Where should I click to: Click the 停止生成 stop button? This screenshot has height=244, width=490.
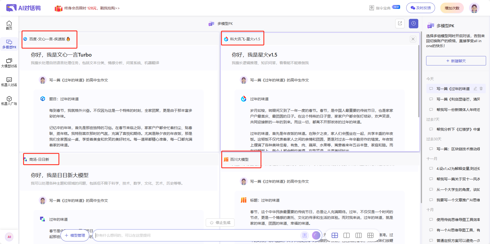coord(220,223)
